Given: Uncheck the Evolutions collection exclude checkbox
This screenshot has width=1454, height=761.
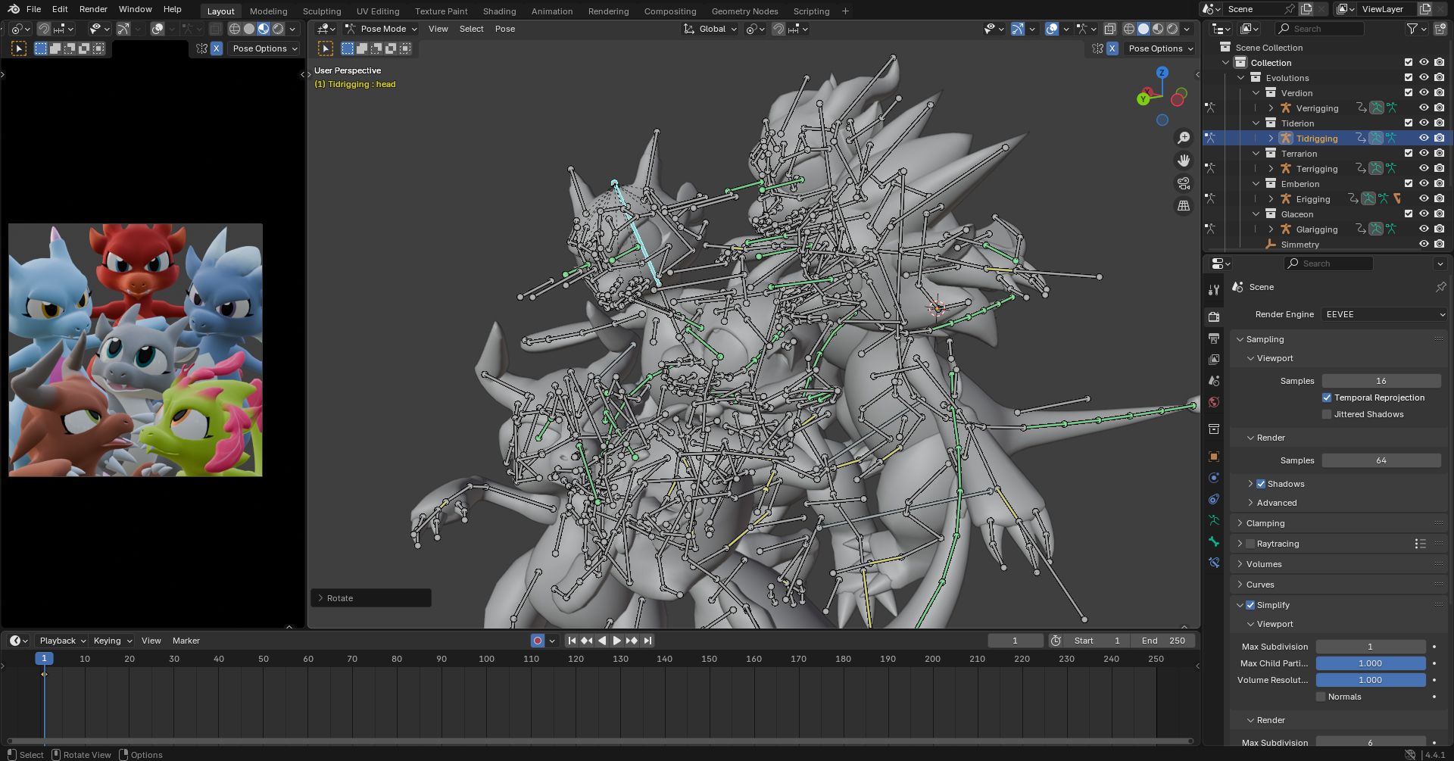Looking at the screenshot, I should click(x=1409, y=77).
